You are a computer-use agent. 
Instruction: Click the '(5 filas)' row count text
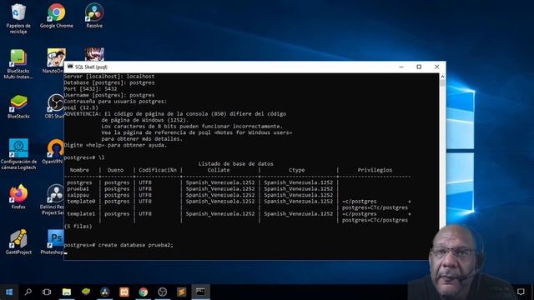[x=78, y=226]
